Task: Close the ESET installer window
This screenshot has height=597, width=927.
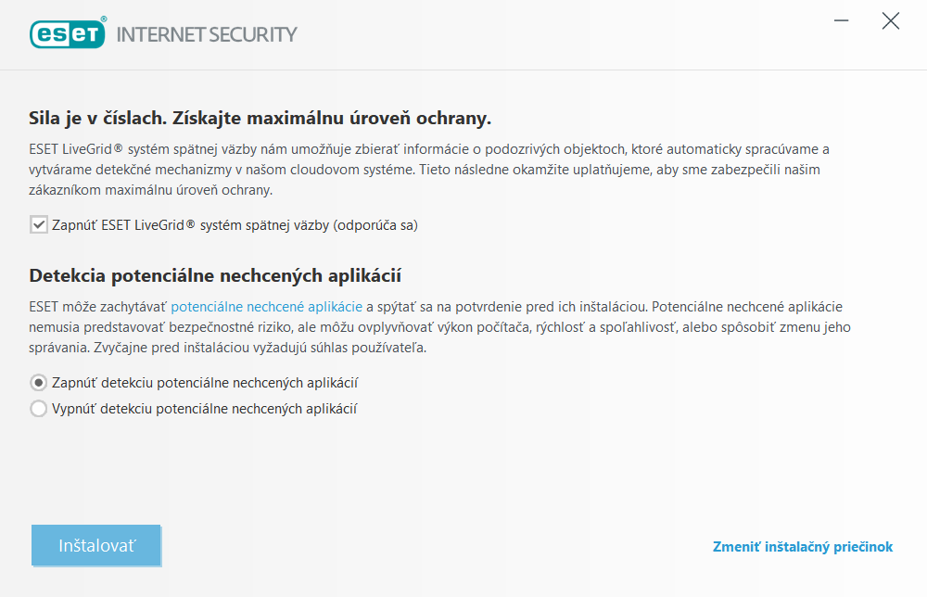Action: pyautogui.click(x=891, y=21)
